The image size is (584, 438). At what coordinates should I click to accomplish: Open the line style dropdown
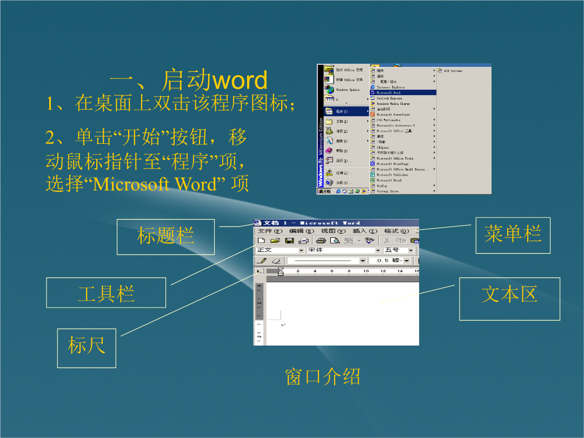coord(362,261)
